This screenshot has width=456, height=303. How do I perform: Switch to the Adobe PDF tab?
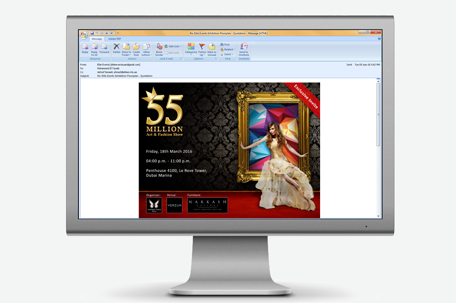click(115, 39)
